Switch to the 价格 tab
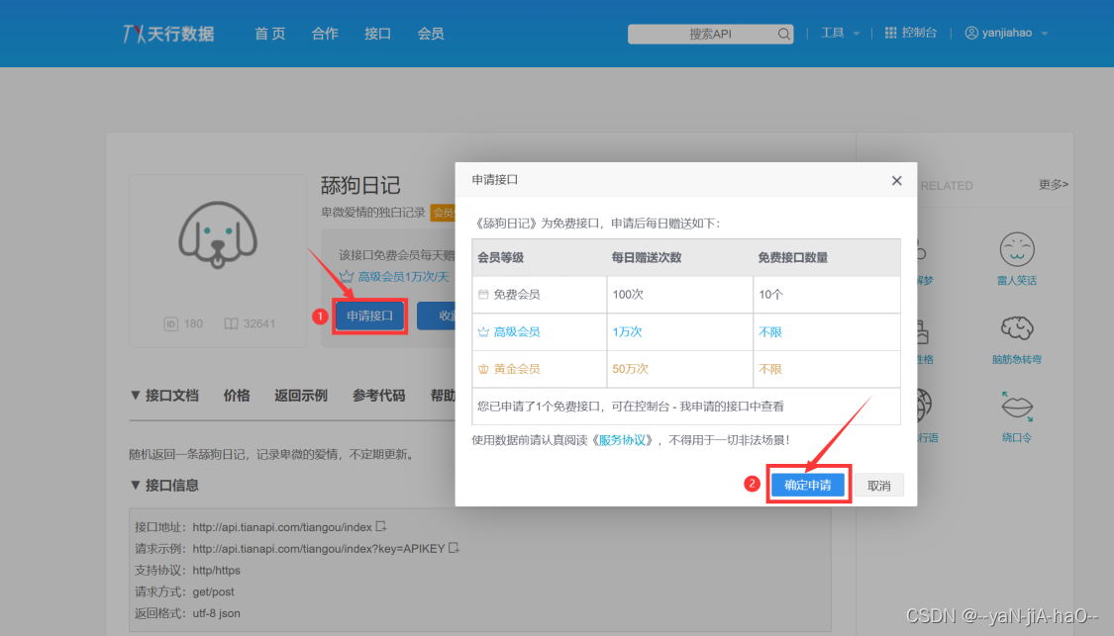The height and width of the screenshot is (636, 1114). pos(237,396)
